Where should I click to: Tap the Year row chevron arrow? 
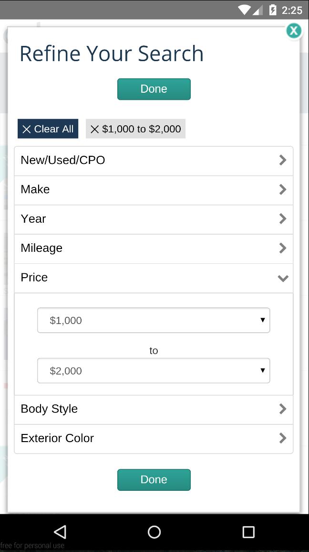[282, 218]
